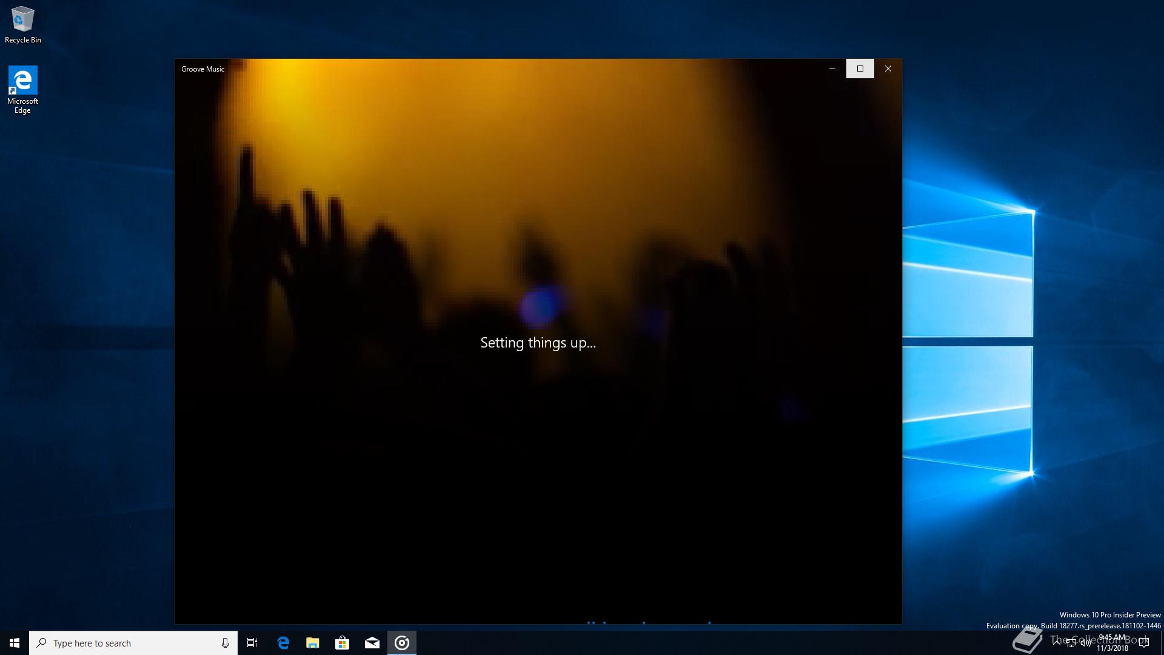Open File Explorer from the taskbar
This screenshot has width=1164, height=655.
tap(313, 643)
